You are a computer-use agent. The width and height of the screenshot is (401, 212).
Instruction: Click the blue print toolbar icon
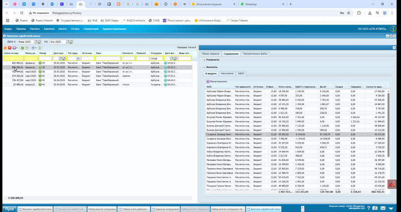(x=33, y=48)
